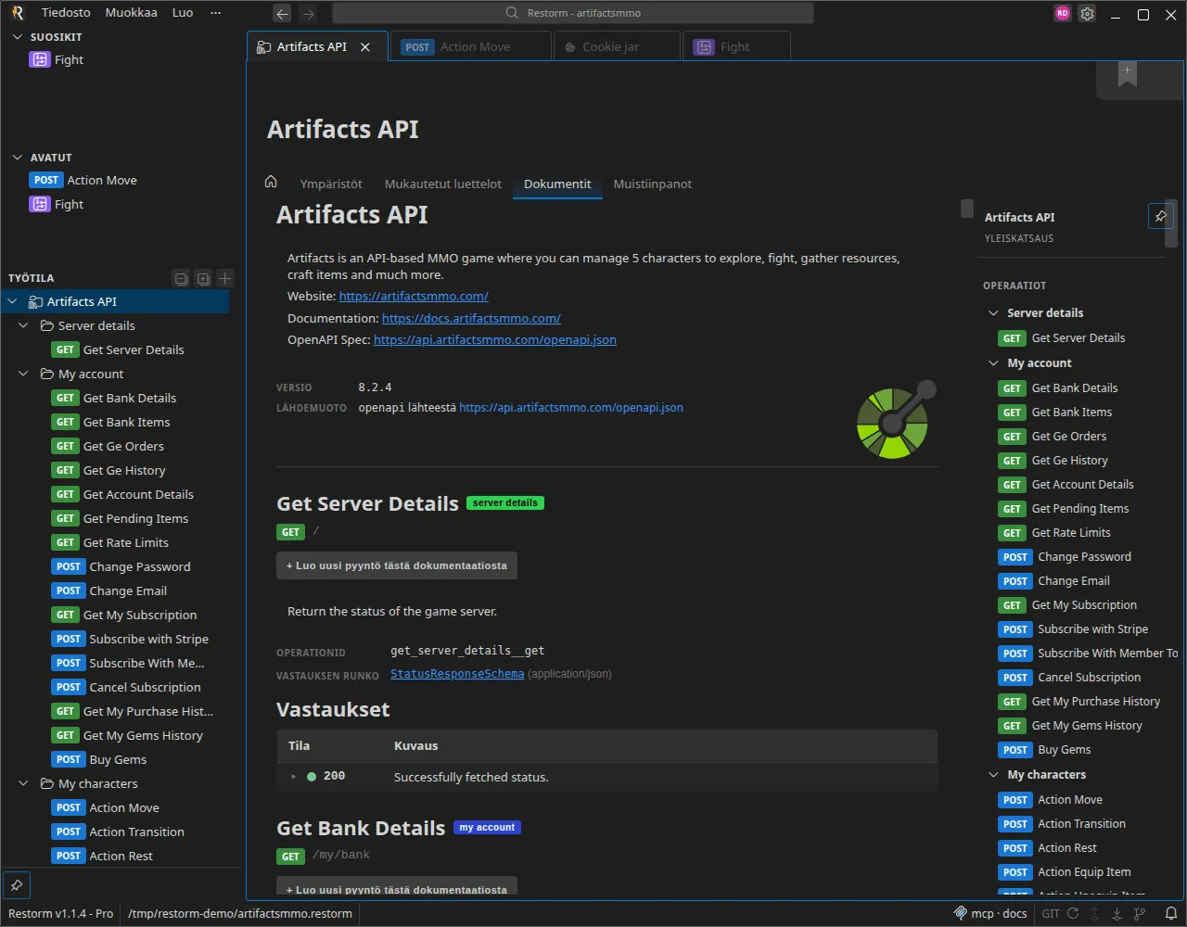Click the Server details folder icon in workspace
This screenshot has width=1187, height=927.
pos(46,325)
